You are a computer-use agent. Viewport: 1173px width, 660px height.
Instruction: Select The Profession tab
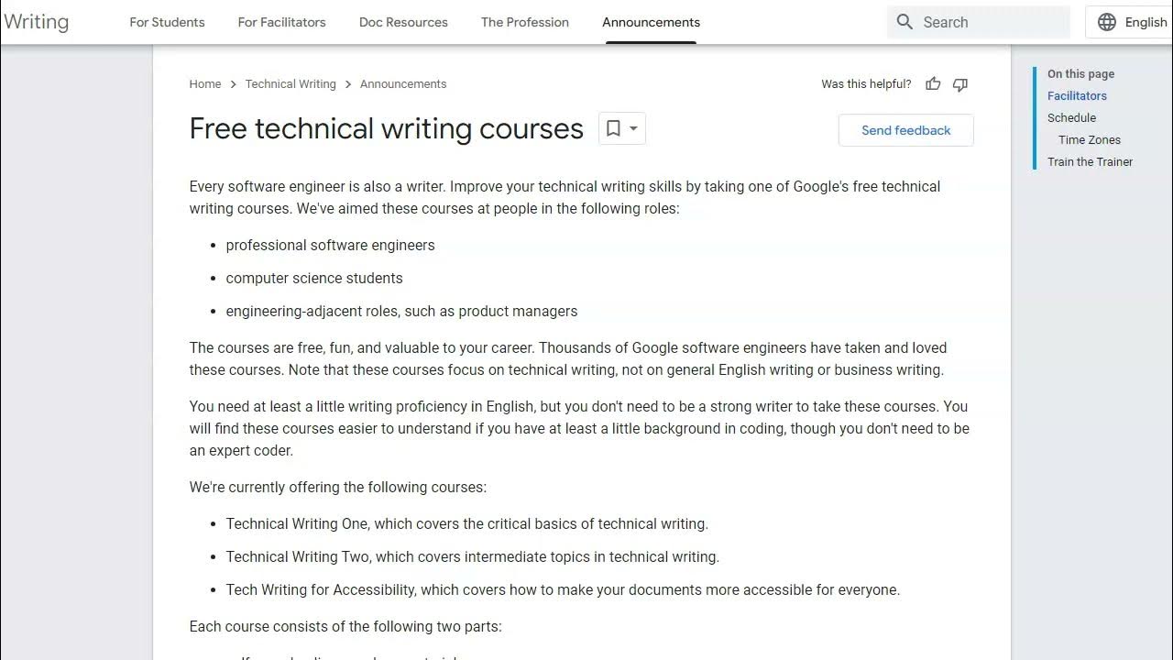point(525,22)
